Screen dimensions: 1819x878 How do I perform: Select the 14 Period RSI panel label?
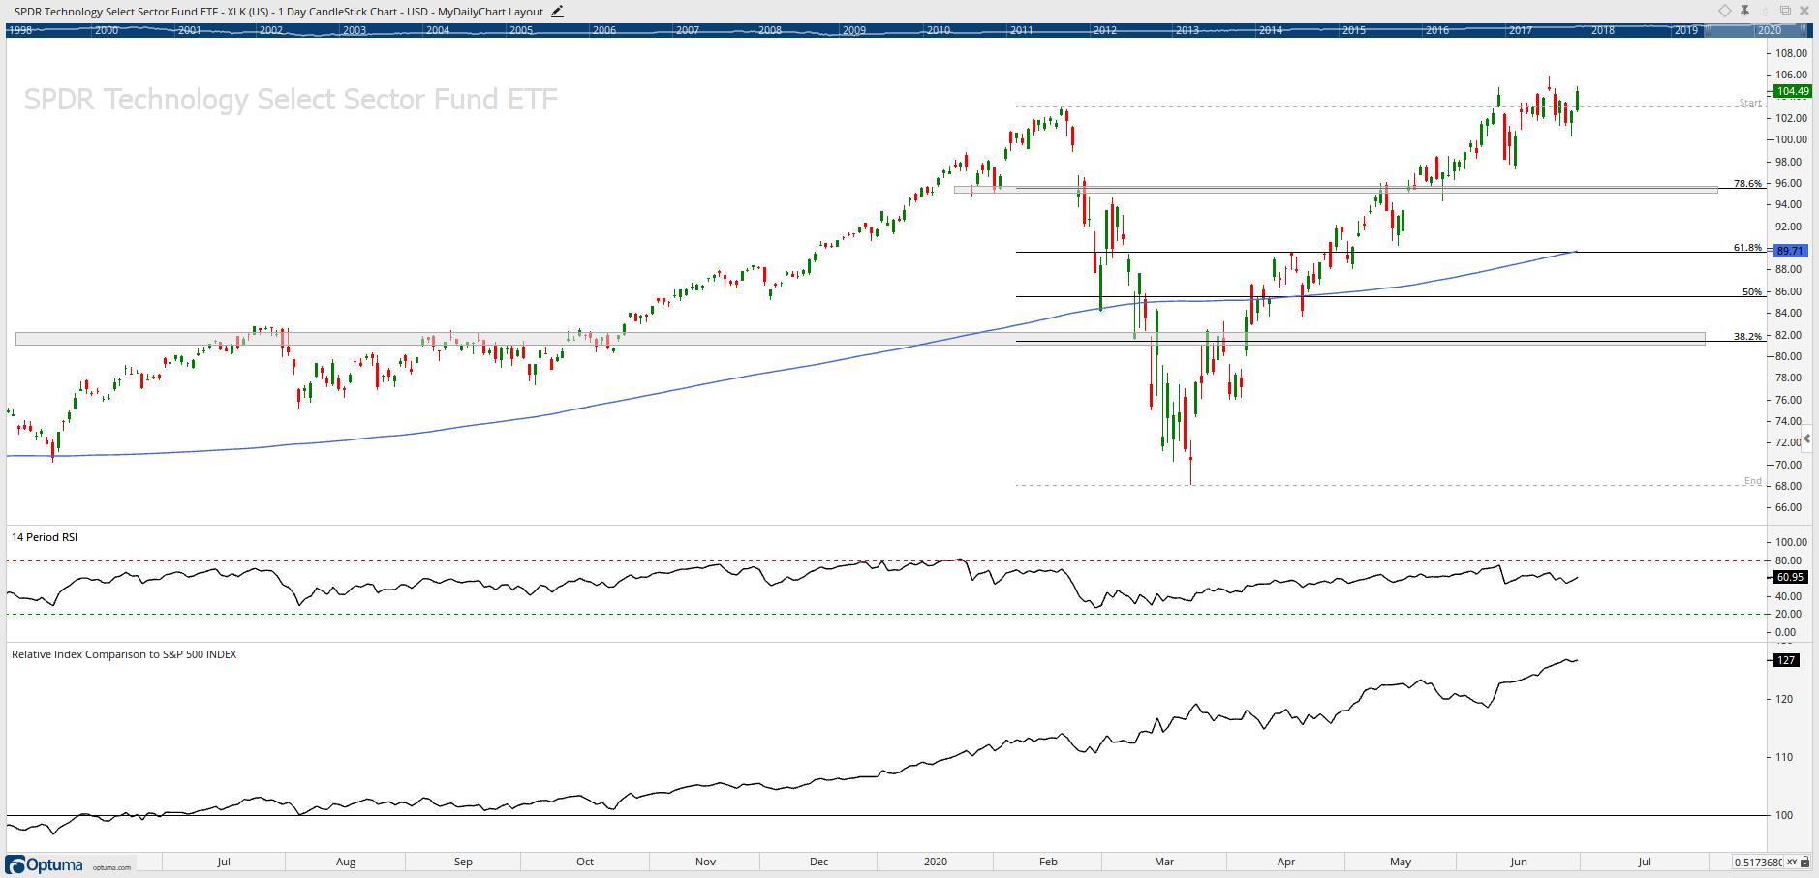click(x=45, y=537)
